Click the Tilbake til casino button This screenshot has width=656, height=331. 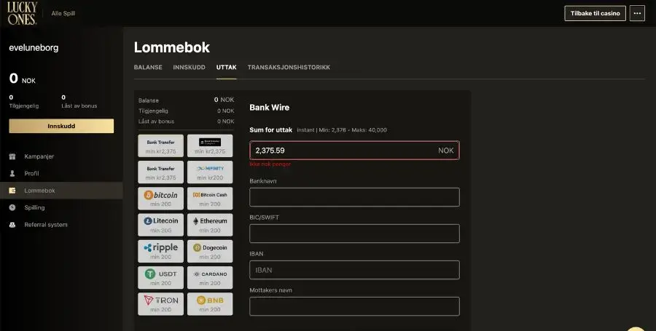595,13
